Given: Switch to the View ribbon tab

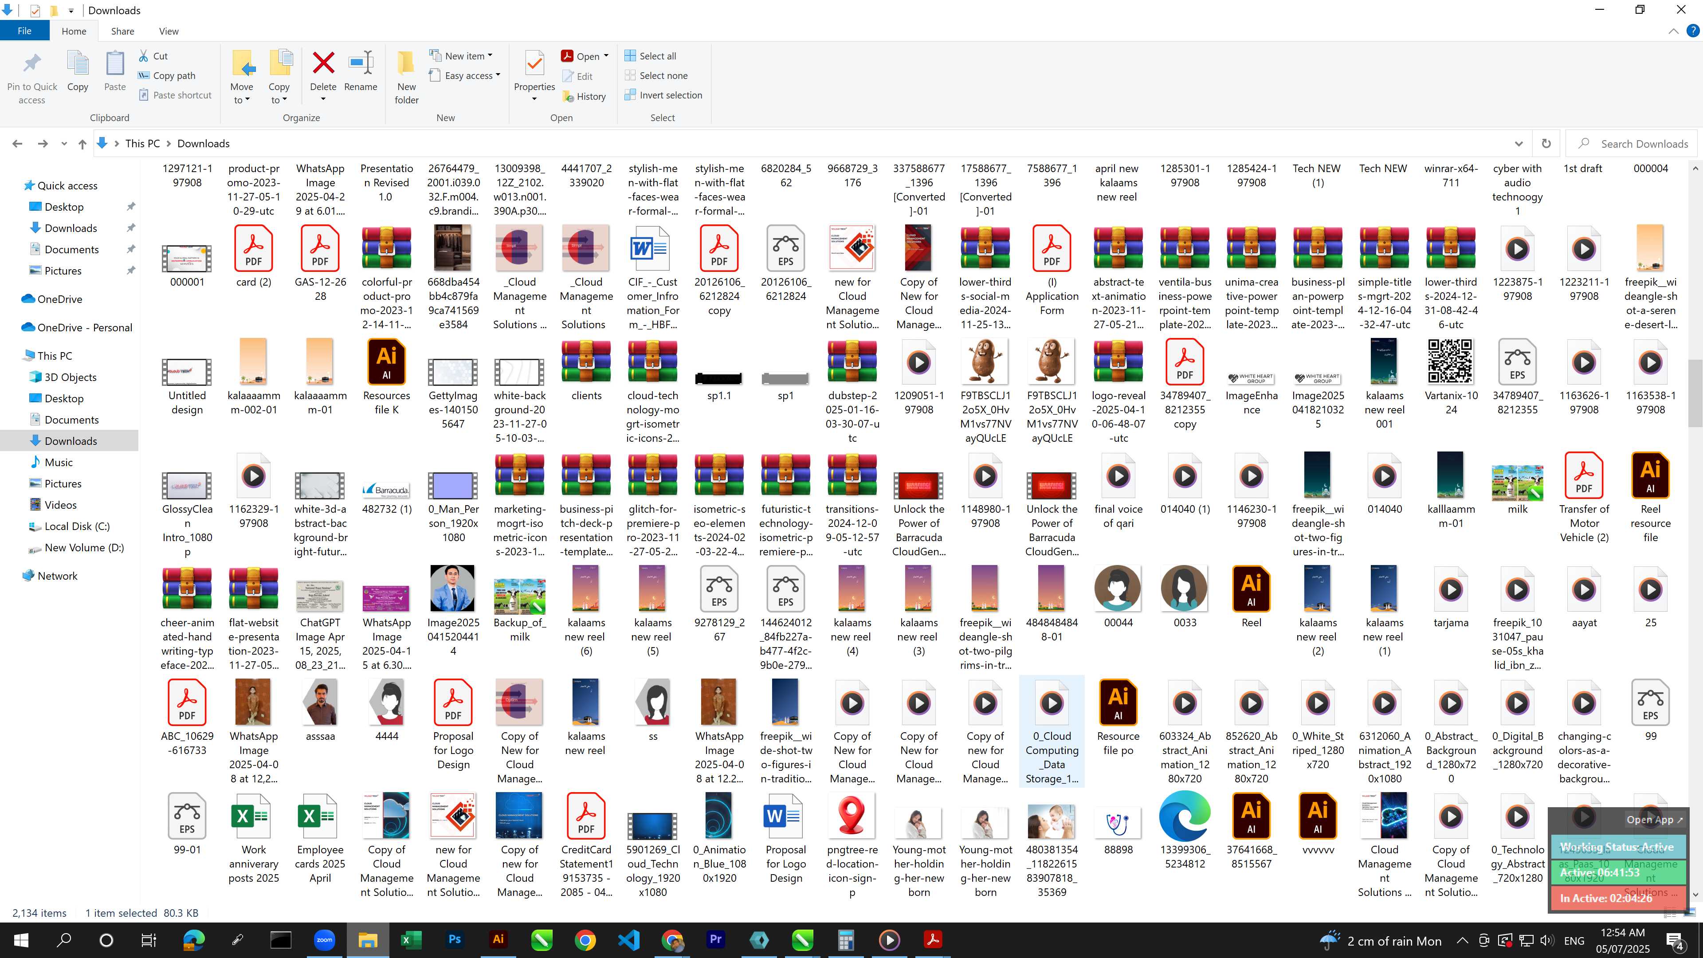Looking at the screenshot, I should (169, 31).
